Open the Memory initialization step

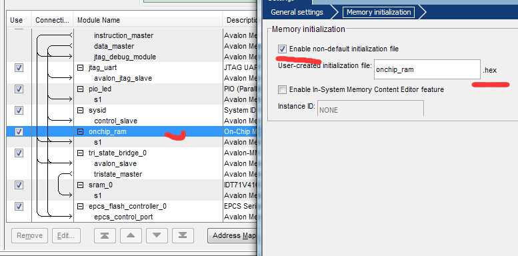(x=379, y=12)
